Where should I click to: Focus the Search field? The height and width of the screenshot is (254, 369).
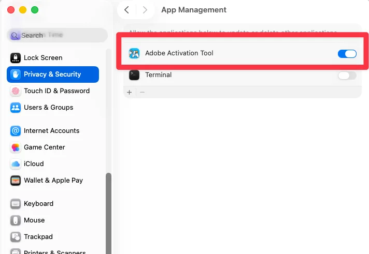coord(57,36)
